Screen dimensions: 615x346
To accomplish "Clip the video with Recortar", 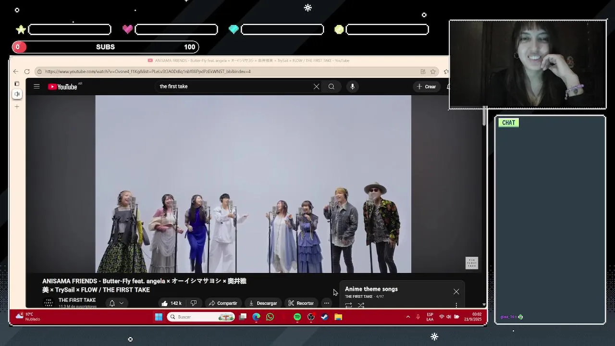I will pyautogui.click(x=301, y=303).
